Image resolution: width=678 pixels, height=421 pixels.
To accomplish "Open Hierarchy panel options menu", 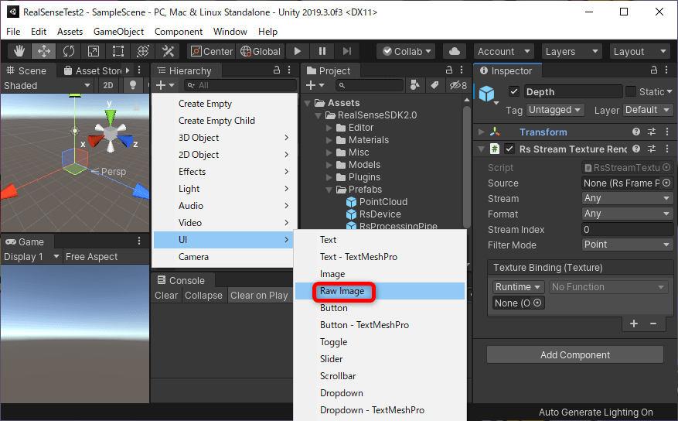I will tap(289, 70).
